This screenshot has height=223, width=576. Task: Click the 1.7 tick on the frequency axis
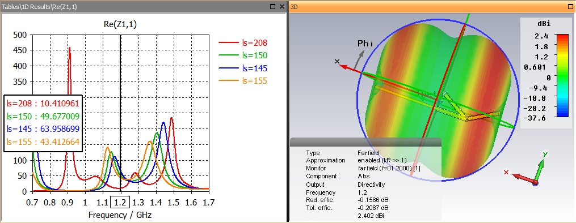click(x=209, y=202)
